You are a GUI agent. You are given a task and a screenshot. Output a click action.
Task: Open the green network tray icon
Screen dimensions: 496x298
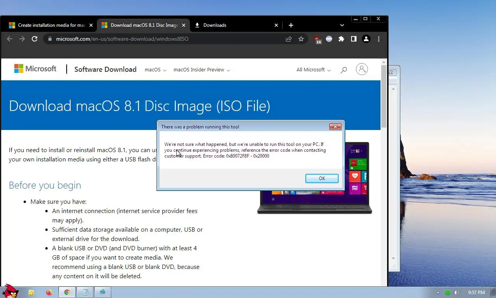point(448,293)
